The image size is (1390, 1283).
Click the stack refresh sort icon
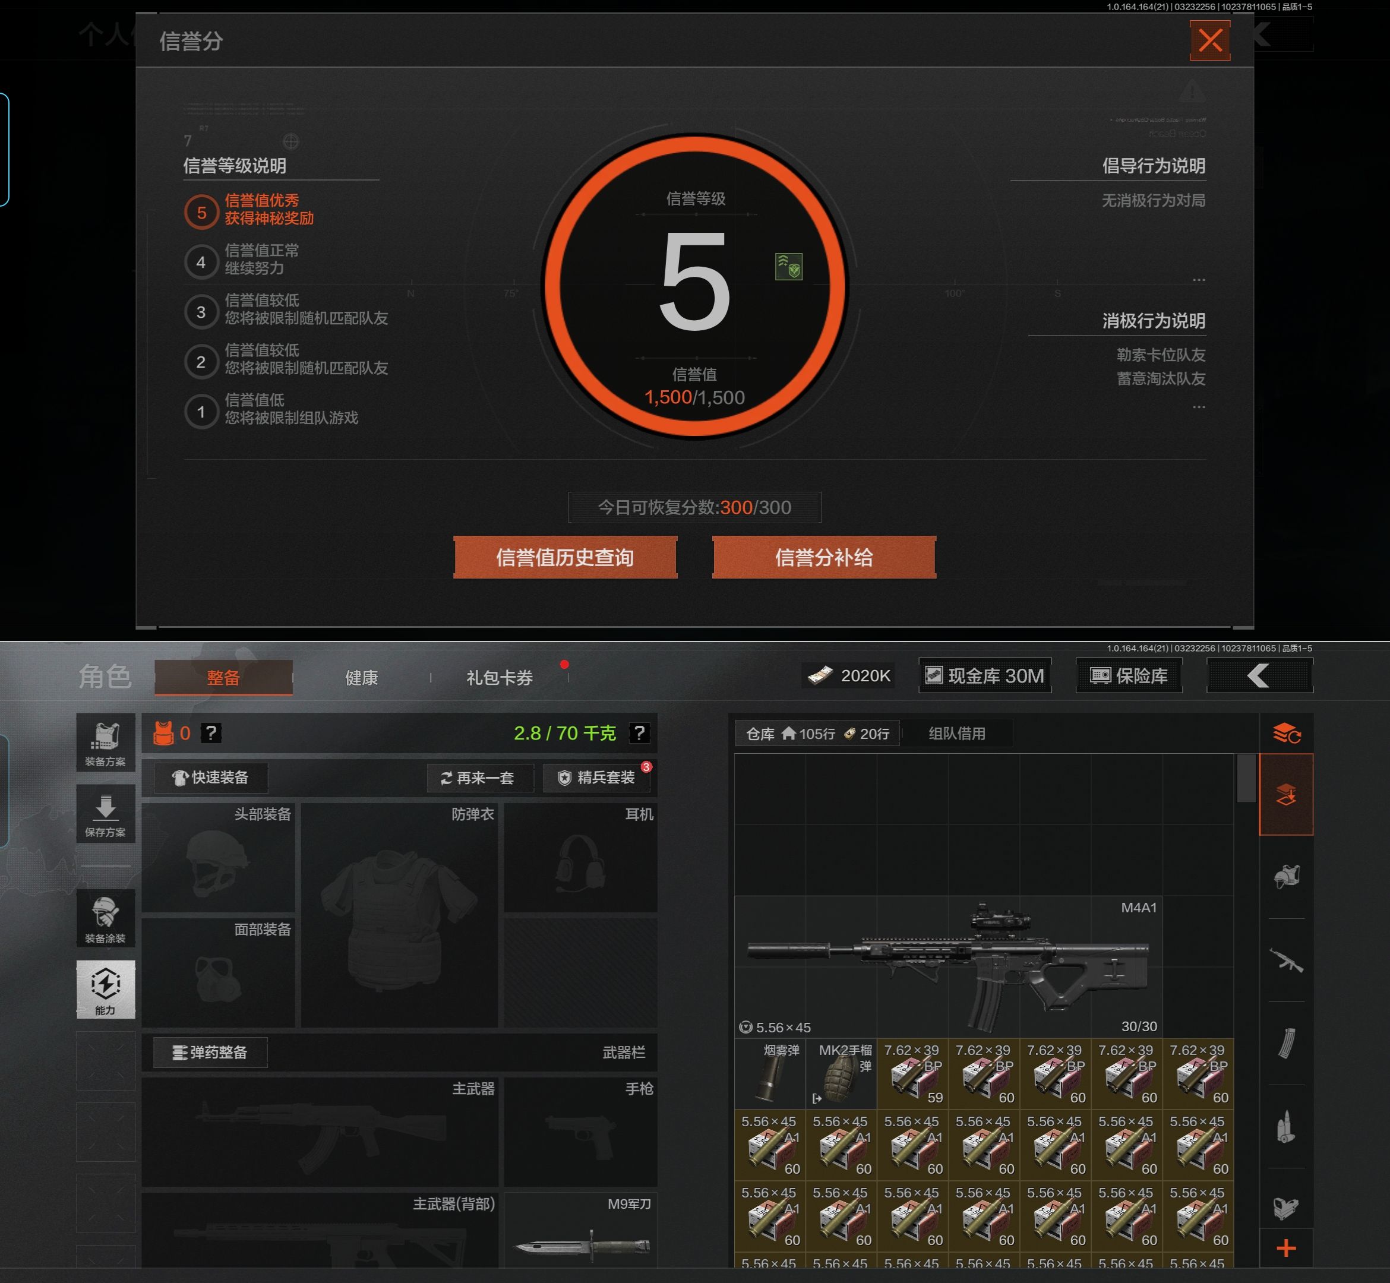click(x=1286, y=733)
